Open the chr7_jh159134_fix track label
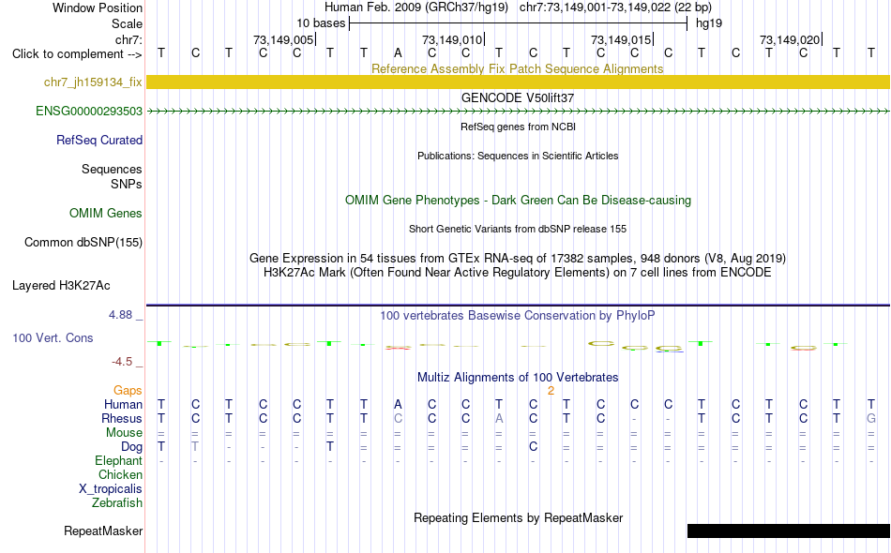Image resolution: width=891 pixels, height=553 pixels. coord(93,82)
